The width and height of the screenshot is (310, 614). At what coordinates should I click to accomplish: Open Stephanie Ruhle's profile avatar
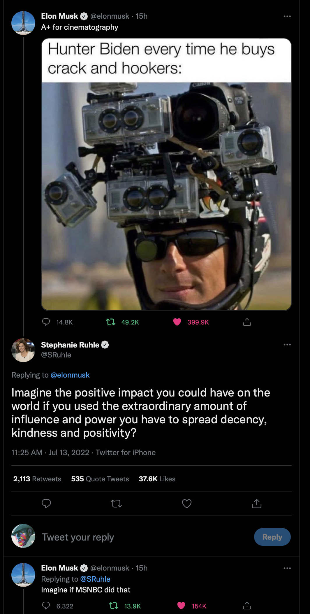coord(23,350)
